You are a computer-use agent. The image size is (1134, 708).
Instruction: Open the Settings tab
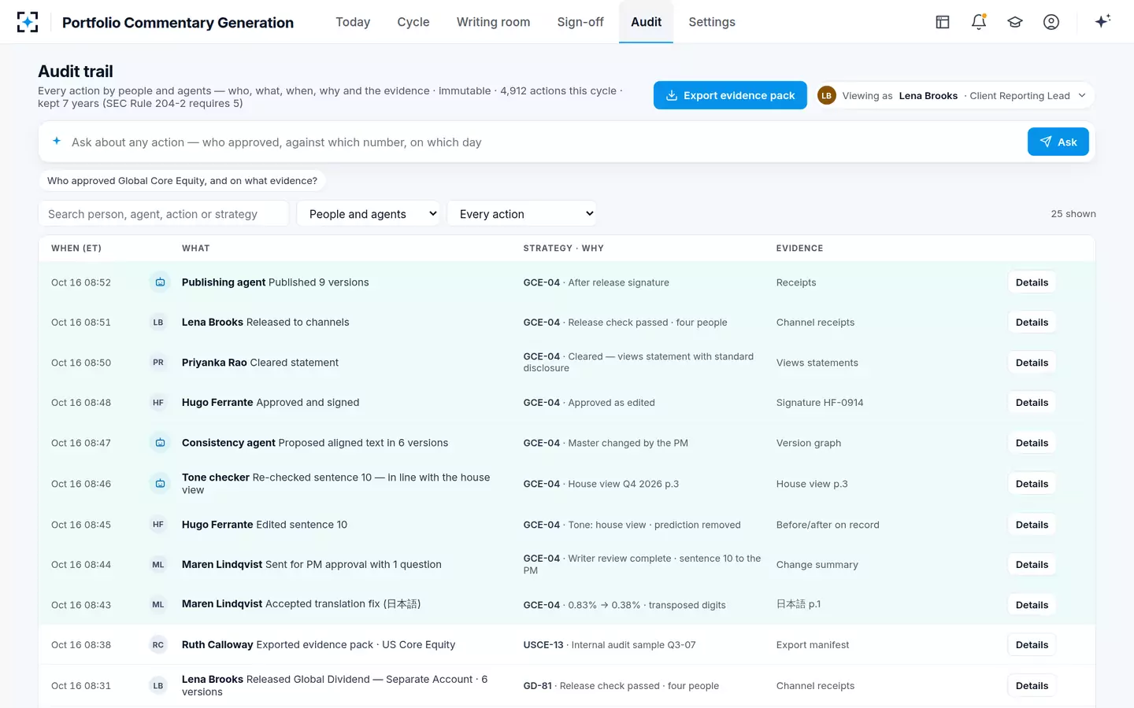[x=712, y=22]
